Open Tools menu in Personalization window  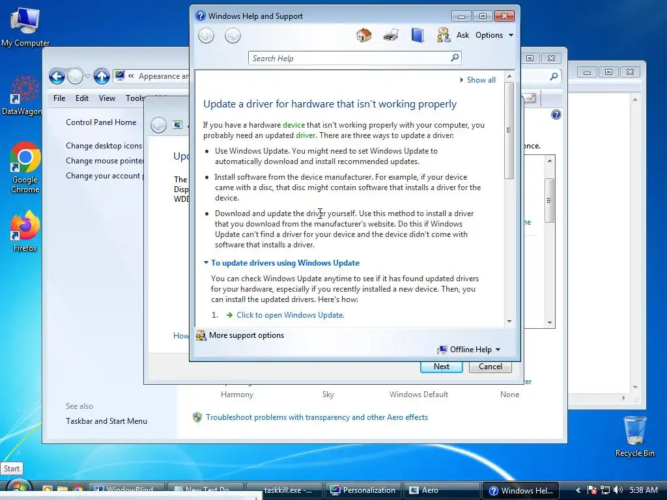pyautogui.click(x=135, y=98)
